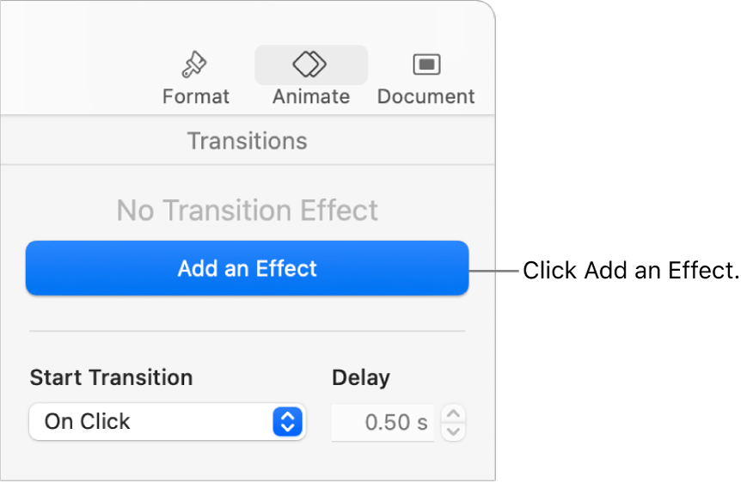Screen dimensions: 741x483
Task: Focus the Delay value field
Action: pos(383,423)
